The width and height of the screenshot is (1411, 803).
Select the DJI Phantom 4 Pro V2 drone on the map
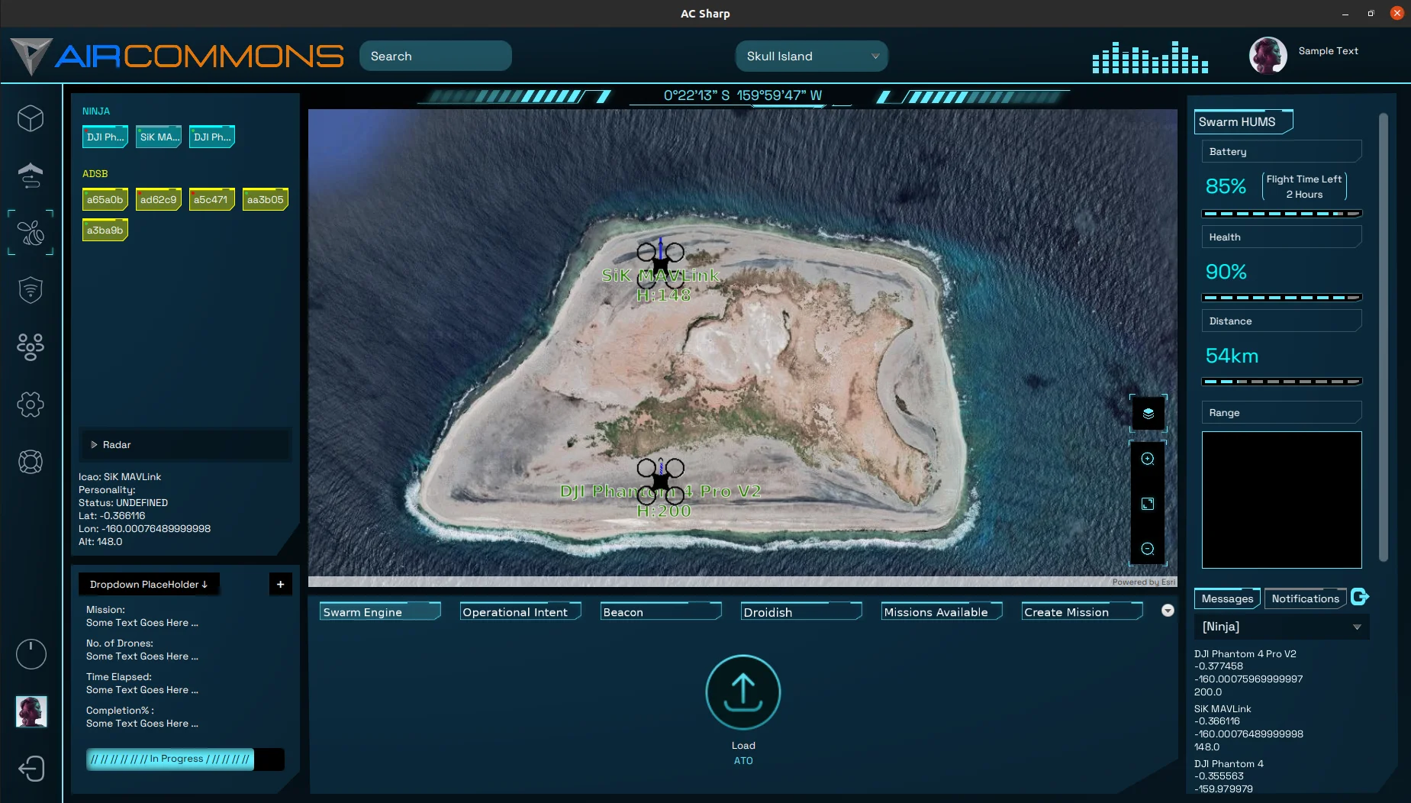pyautogui.click(x=661, y=480)
